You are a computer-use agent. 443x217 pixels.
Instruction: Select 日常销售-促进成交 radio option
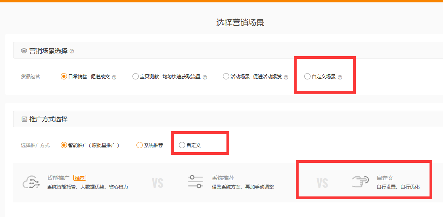(64, 76)
